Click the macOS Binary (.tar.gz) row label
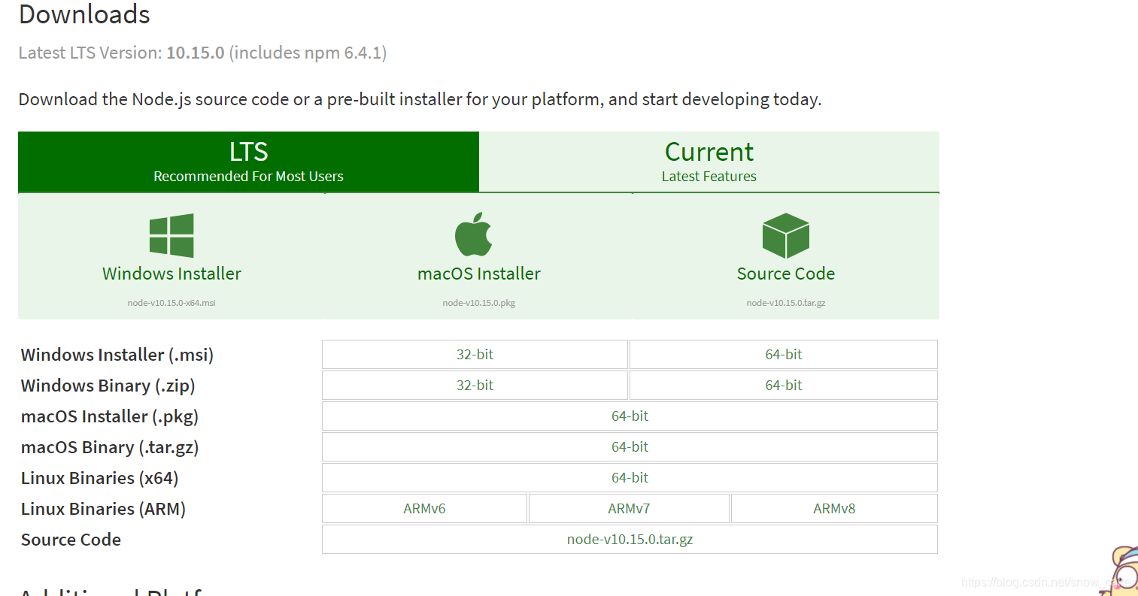 [110, 447]
